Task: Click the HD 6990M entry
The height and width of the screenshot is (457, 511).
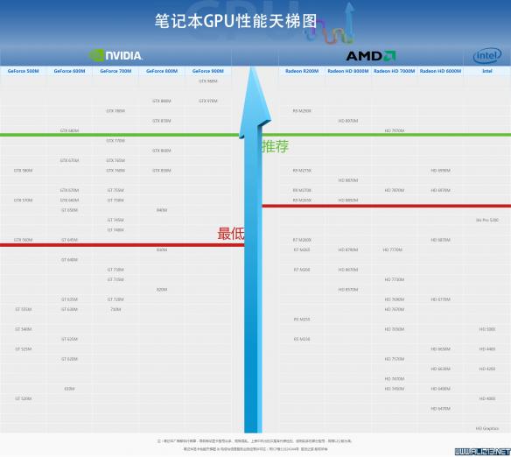Action: (441, 171)
